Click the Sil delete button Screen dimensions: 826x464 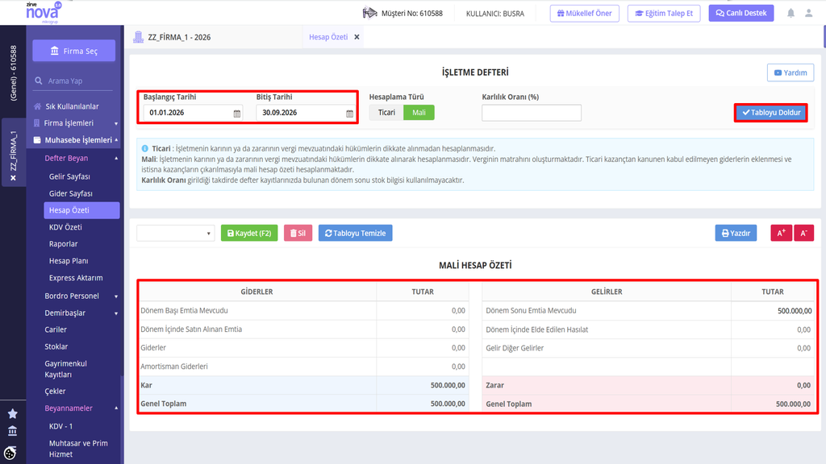click(298, 233)
